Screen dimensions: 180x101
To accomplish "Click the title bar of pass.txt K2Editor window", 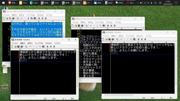I will click(x=100, y=19).
